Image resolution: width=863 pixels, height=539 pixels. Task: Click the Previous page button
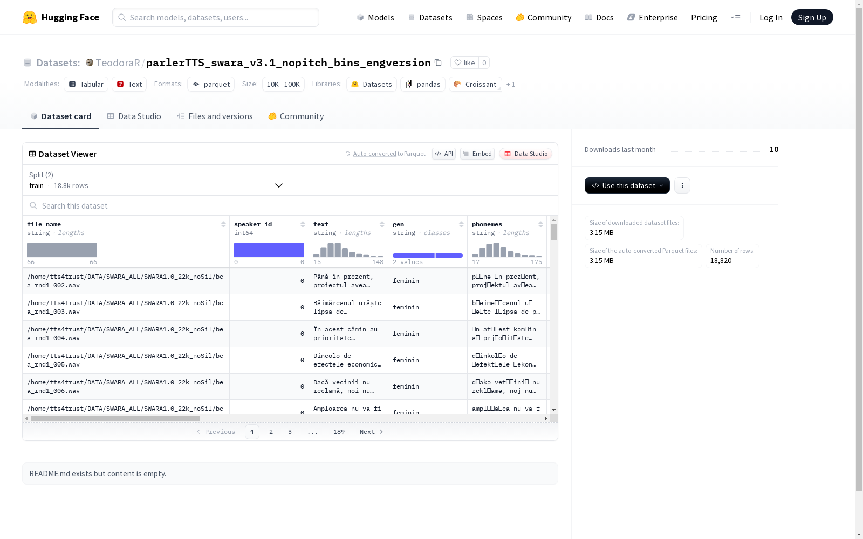click(x=216, y=432)
